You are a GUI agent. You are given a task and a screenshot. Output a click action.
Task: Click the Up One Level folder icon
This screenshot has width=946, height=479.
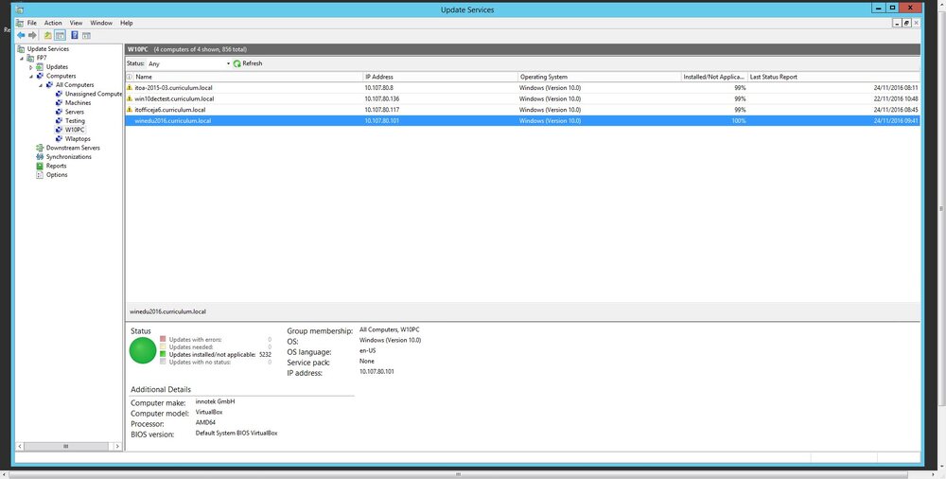(47, 36)
